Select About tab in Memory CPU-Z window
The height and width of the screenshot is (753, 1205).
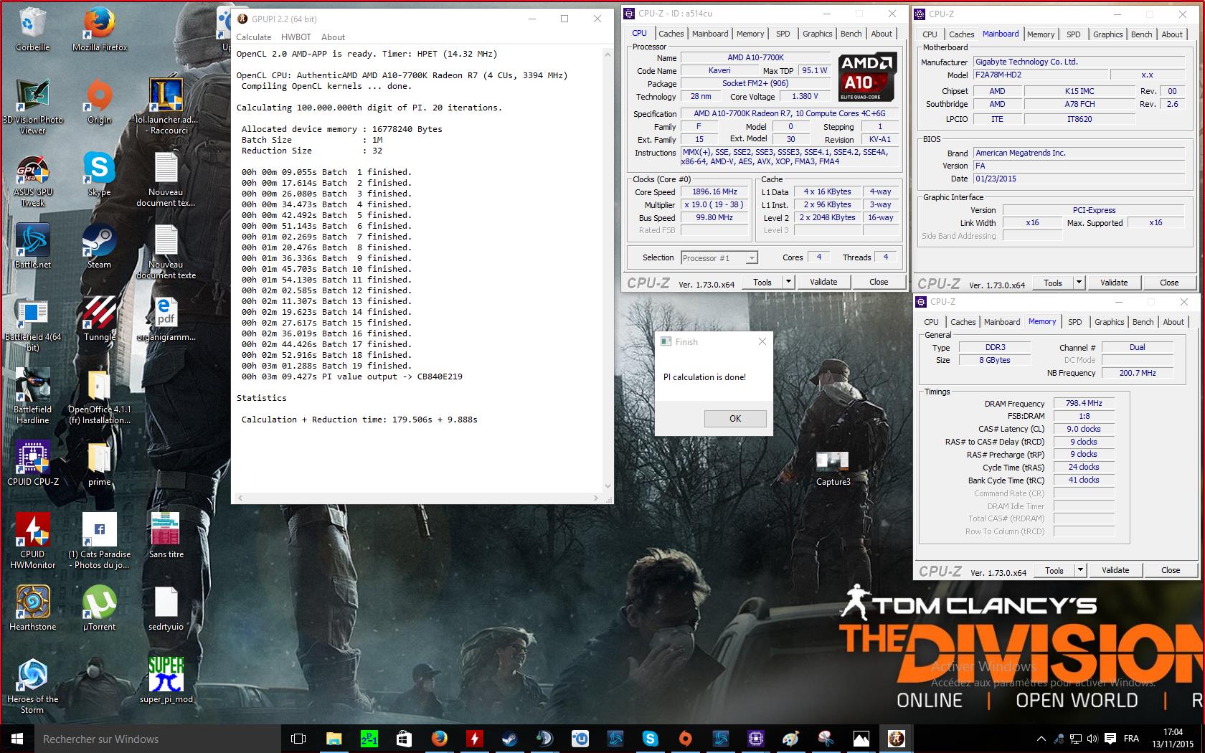1173,322
